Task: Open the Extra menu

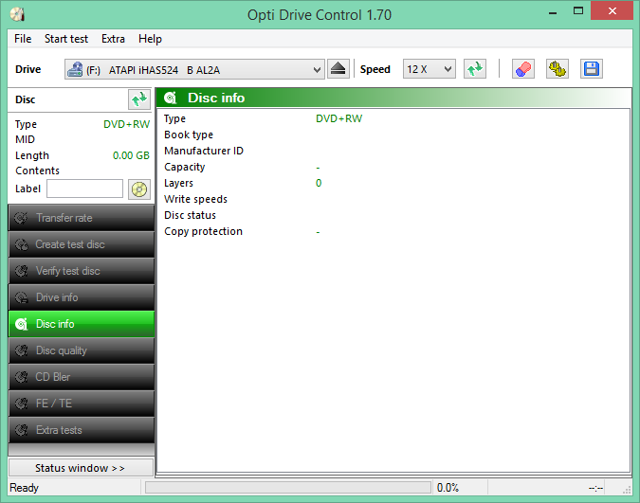Action: pos(113,39)
